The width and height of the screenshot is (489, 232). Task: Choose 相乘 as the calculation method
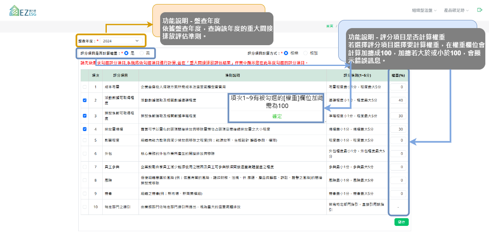(x=286, y=53)
